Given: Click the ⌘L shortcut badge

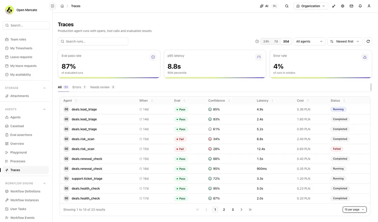Looking at the screenshot, I should 275,6.
